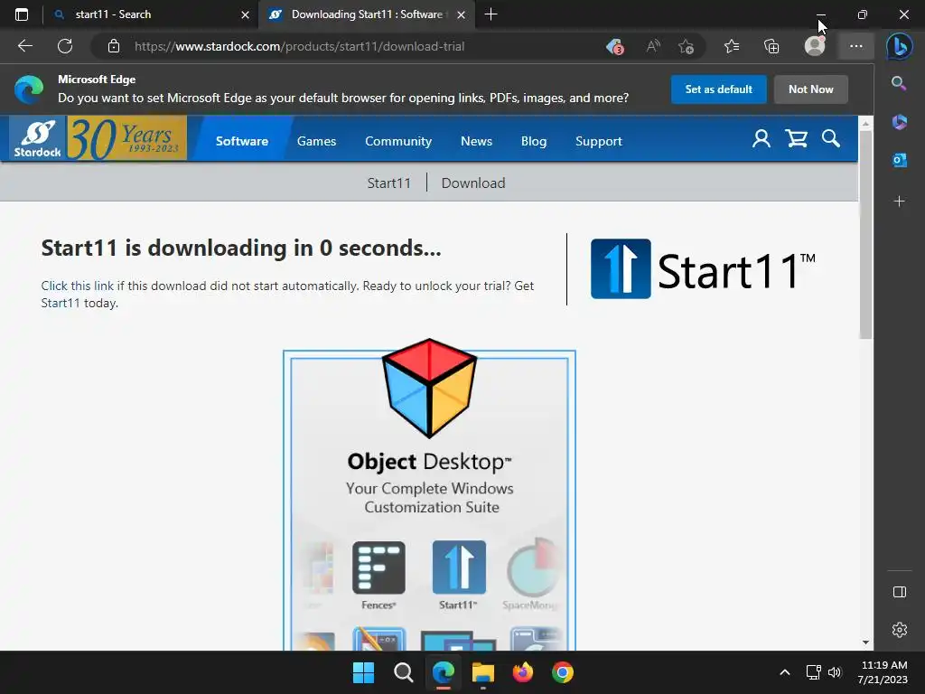
Task: Click the page vertical scrollbar thumb
Action: (865, 234)
